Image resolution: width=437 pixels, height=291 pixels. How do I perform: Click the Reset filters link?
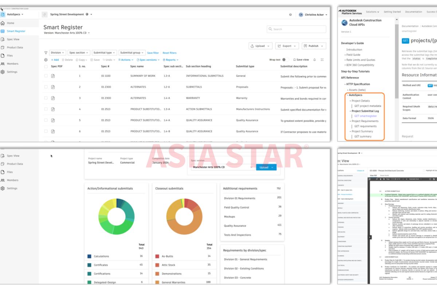tap(169, 53)
